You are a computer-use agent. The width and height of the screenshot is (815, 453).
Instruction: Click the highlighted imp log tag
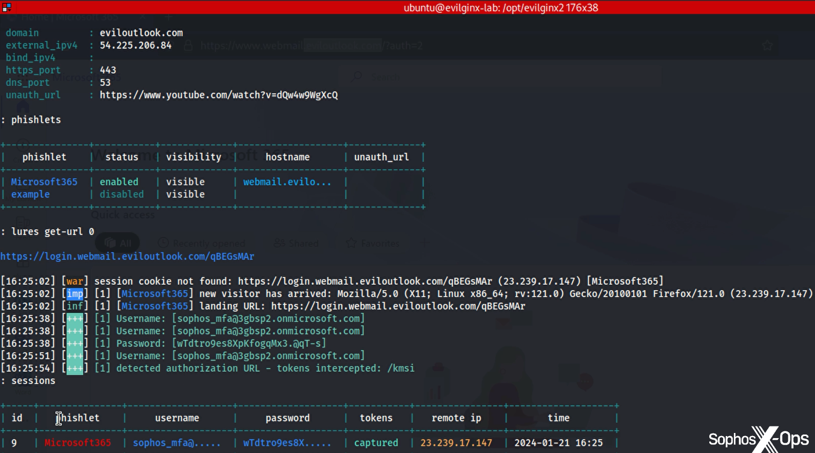[x=75, y=294]
